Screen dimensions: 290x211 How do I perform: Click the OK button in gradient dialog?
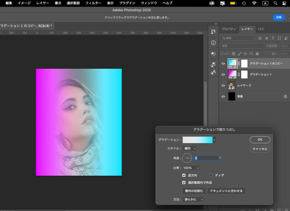[260, 140]
